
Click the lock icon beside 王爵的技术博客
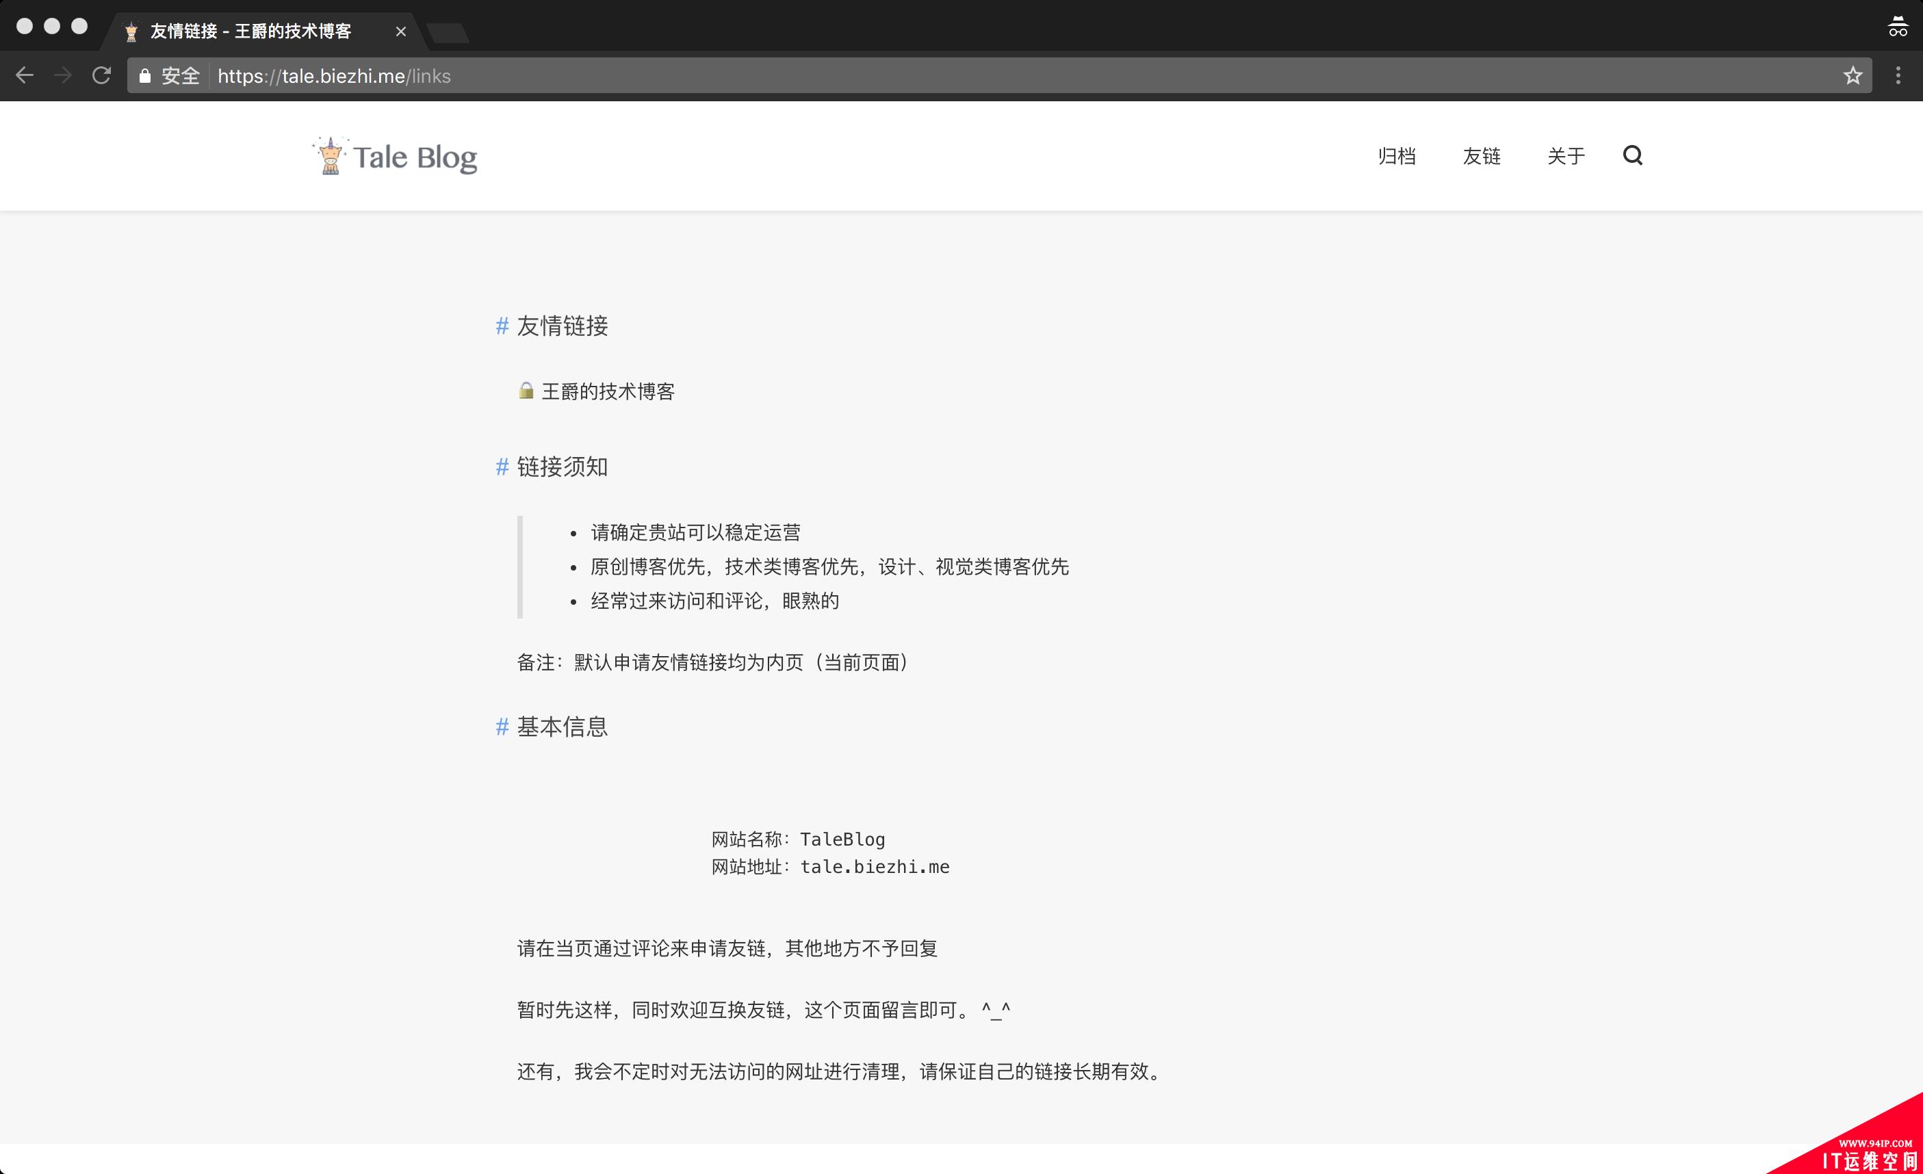[x=526, y=390]
